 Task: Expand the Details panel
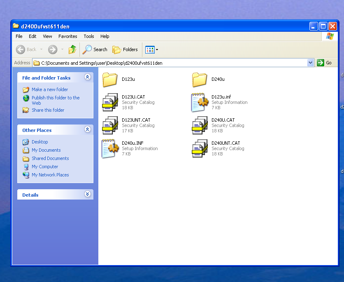tap(88, 194)
